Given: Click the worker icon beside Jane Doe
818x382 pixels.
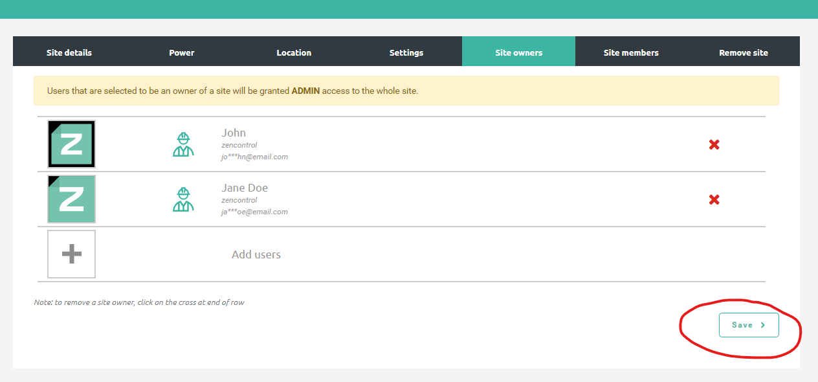Looking at the screenshot, I should (183, 199).
